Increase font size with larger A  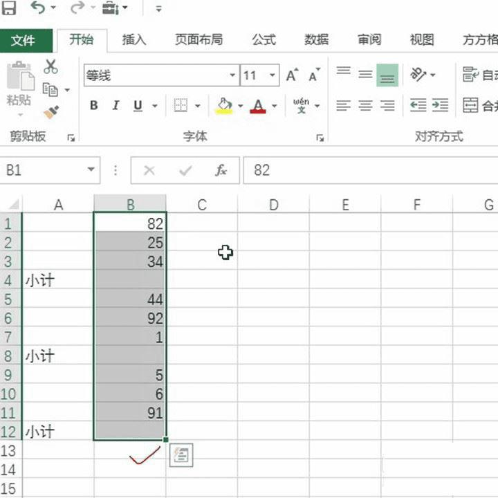pos(292,75)
